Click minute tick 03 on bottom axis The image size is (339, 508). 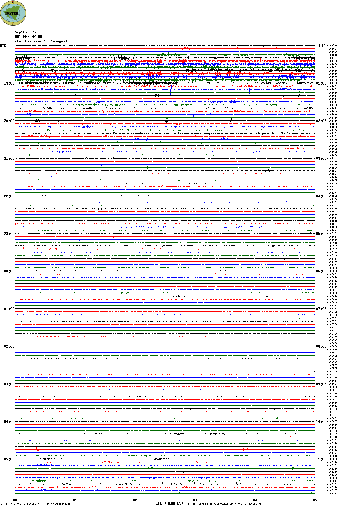click(x=195, y=500)
